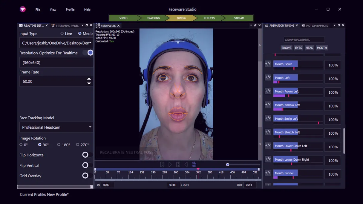Click the viewport splitter dots handle
Viewport: 363px width, 204px height.
pyautogui.click(x=260, y=97)
